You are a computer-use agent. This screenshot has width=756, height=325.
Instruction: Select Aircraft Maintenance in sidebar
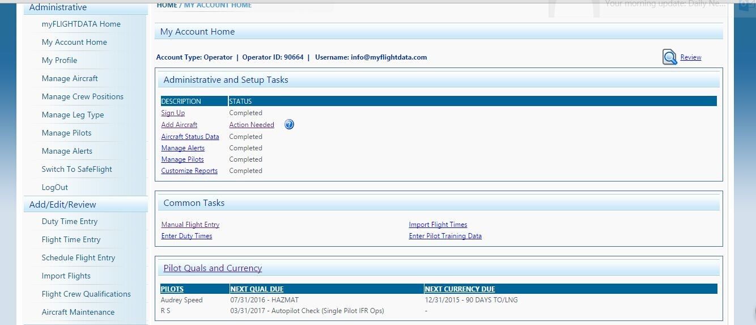[78, 312]
